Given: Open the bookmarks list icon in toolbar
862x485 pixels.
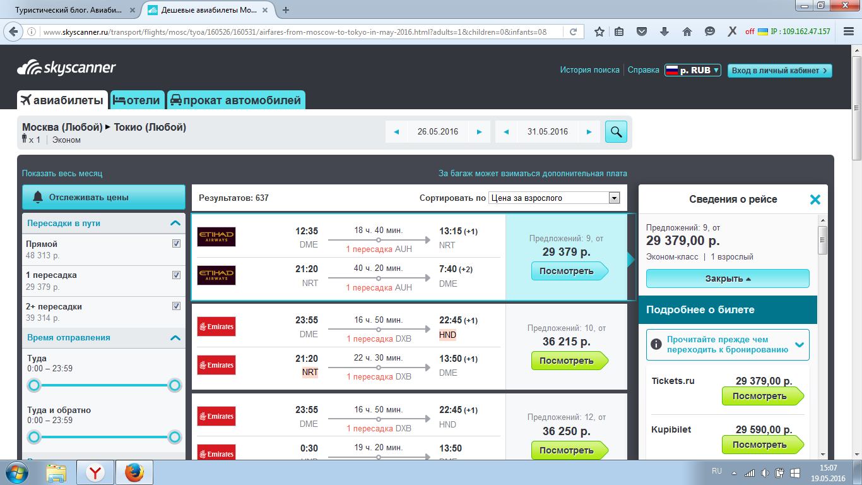Looking at the screenshot, I should (x=619, y=32).
